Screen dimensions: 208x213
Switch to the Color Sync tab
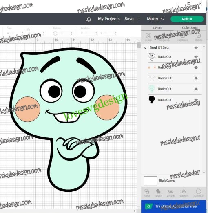click(190, 28)
